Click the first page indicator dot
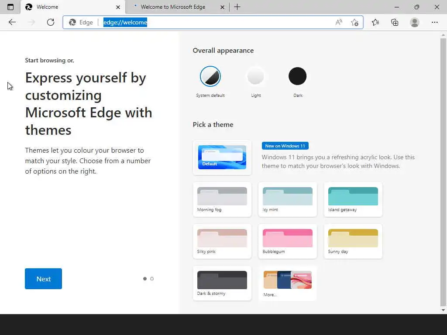Image resolution: width=447 pixels, height=335 pixels. [x=145, y=279]
